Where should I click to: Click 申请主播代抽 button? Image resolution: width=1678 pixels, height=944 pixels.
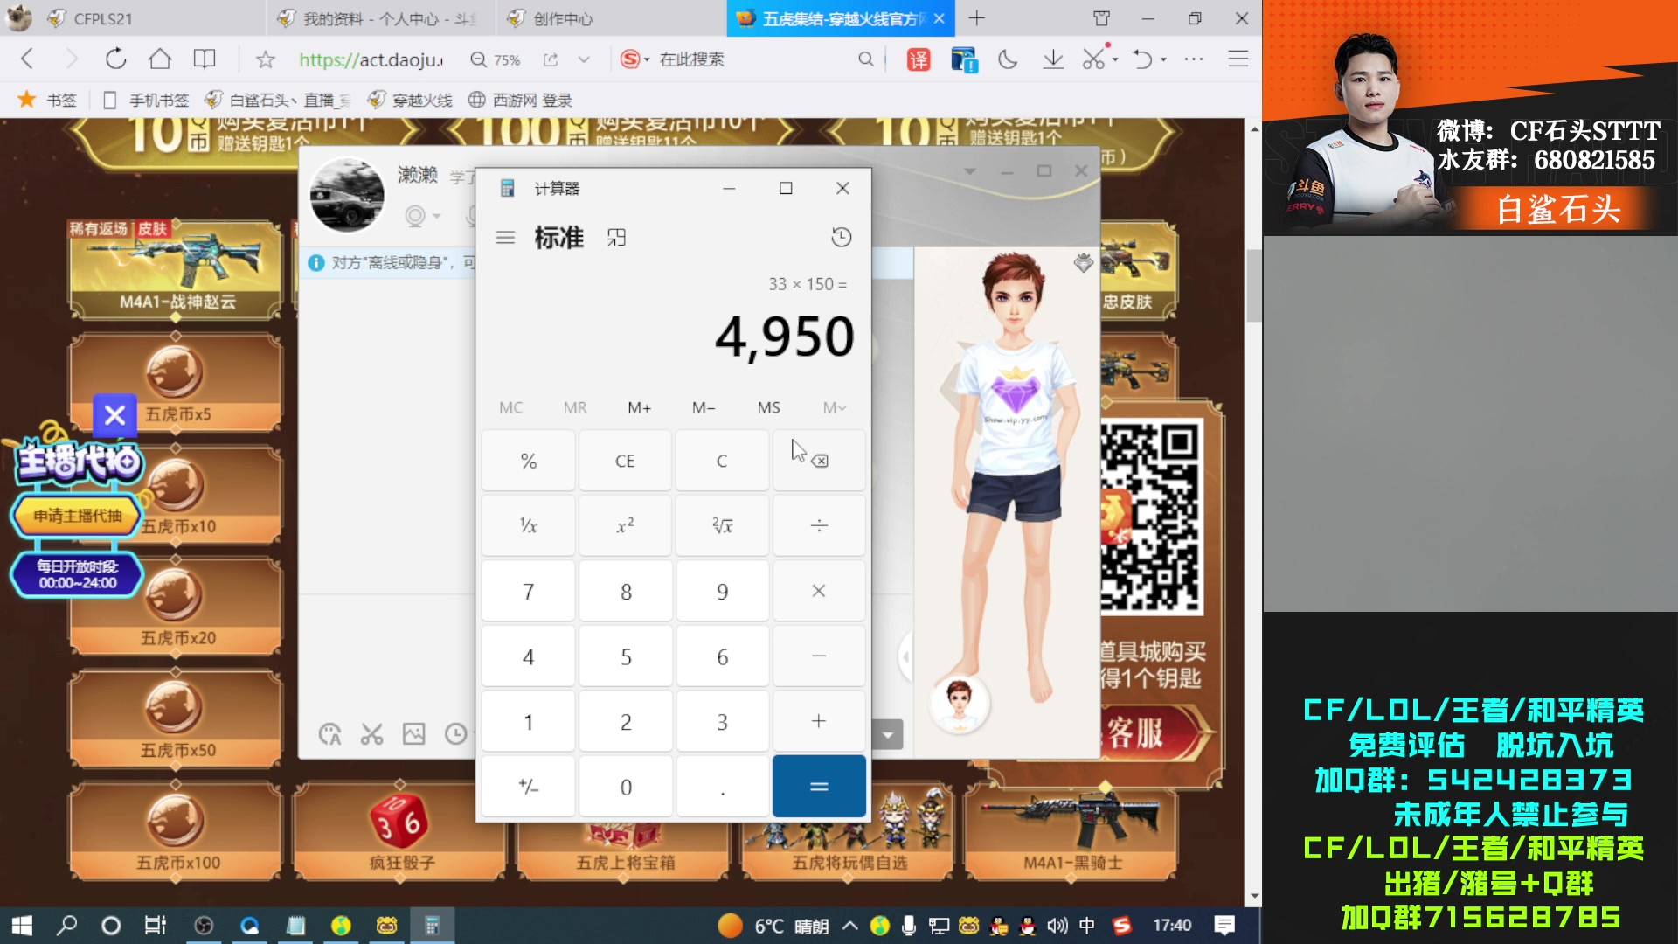(x=78, y=516)
